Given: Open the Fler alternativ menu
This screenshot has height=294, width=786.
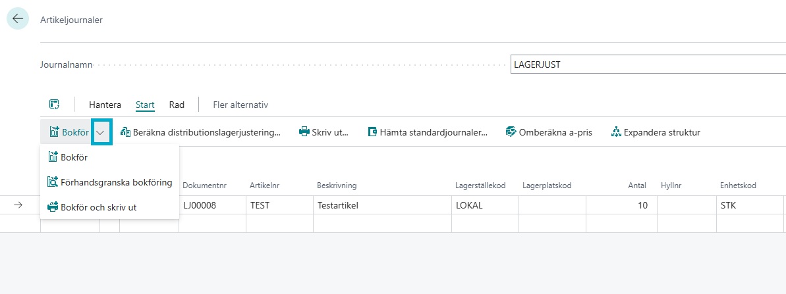Looking at the screenshot, I should 240,105.
